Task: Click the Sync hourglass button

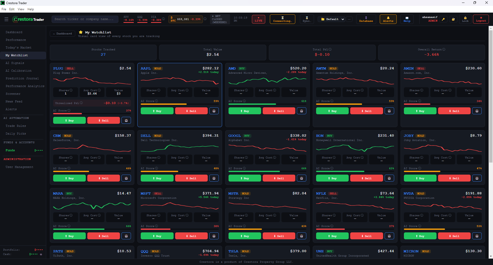Action: [x=307, y=19]
